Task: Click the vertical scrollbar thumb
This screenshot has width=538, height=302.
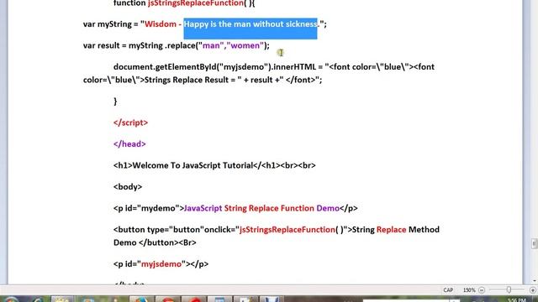Action: 534,243
